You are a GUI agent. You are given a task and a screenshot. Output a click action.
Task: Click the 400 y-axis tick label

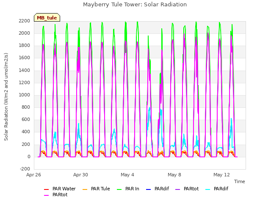(26, 132)
